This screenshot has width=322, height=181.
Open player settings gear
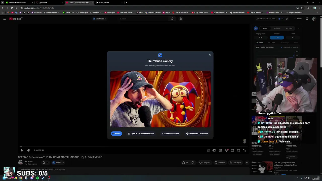(226, 150)
